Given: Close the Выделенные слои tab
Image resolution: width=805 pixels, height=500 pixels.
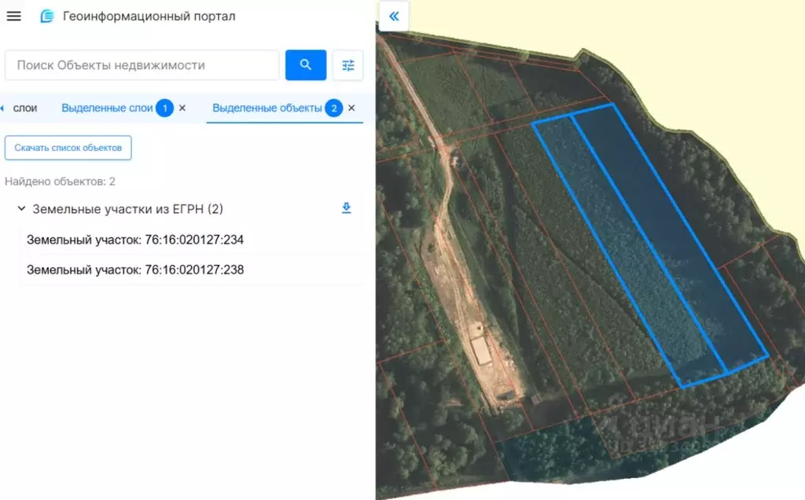Looking at the screenshot, I should pyautogui.click(x=182, y=108).
